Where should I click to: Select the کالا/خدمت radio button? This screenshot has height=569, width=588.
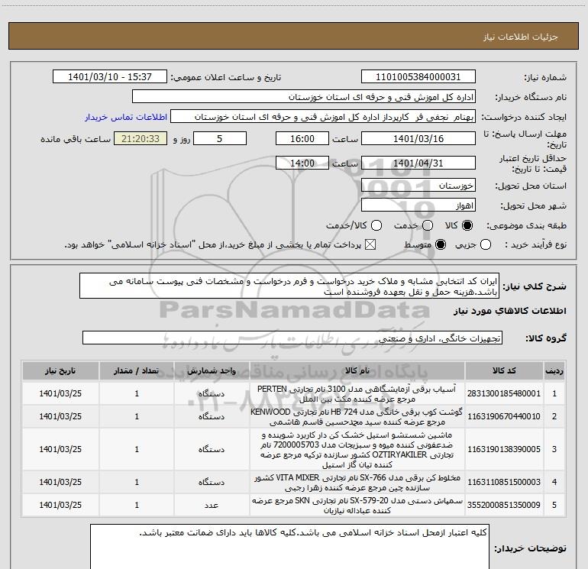pyautogui.click(x=376, y=225)
